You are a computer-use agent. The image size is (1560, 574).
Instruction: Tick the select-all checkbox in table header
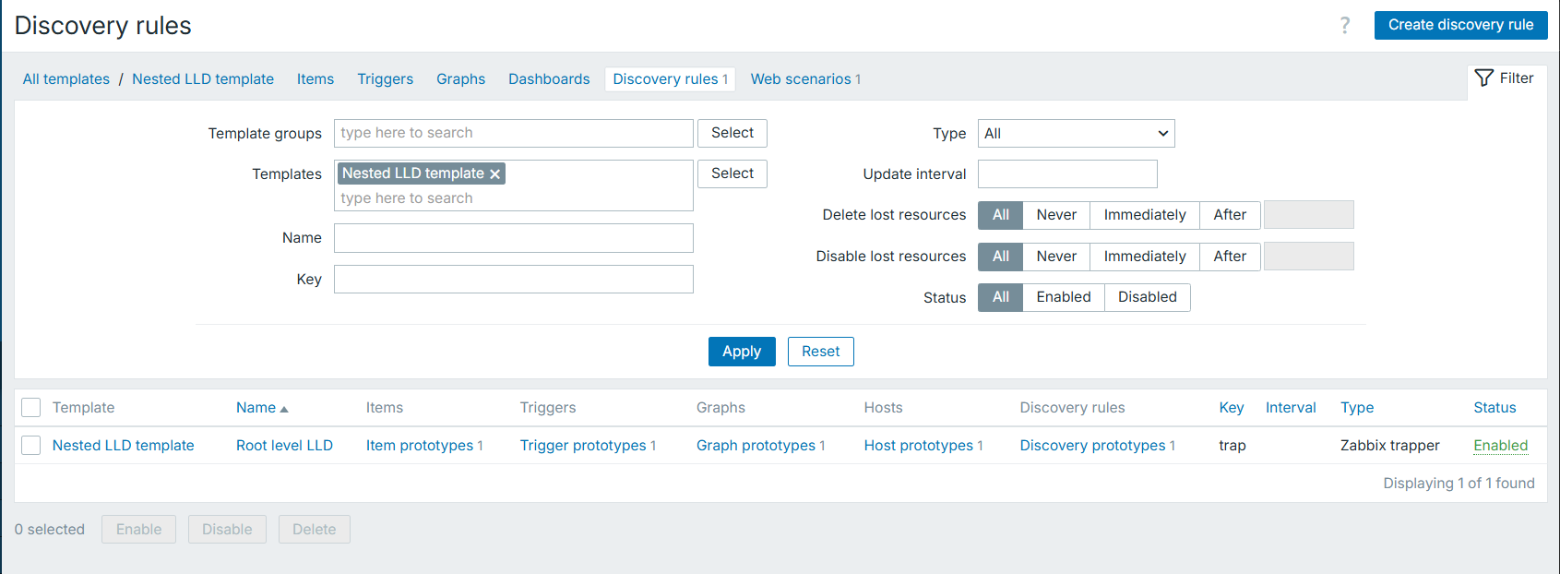pos(31,408)
